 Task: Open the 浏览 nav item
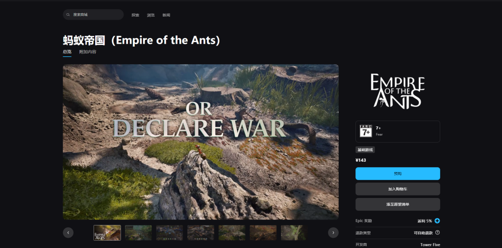point(151,15)
